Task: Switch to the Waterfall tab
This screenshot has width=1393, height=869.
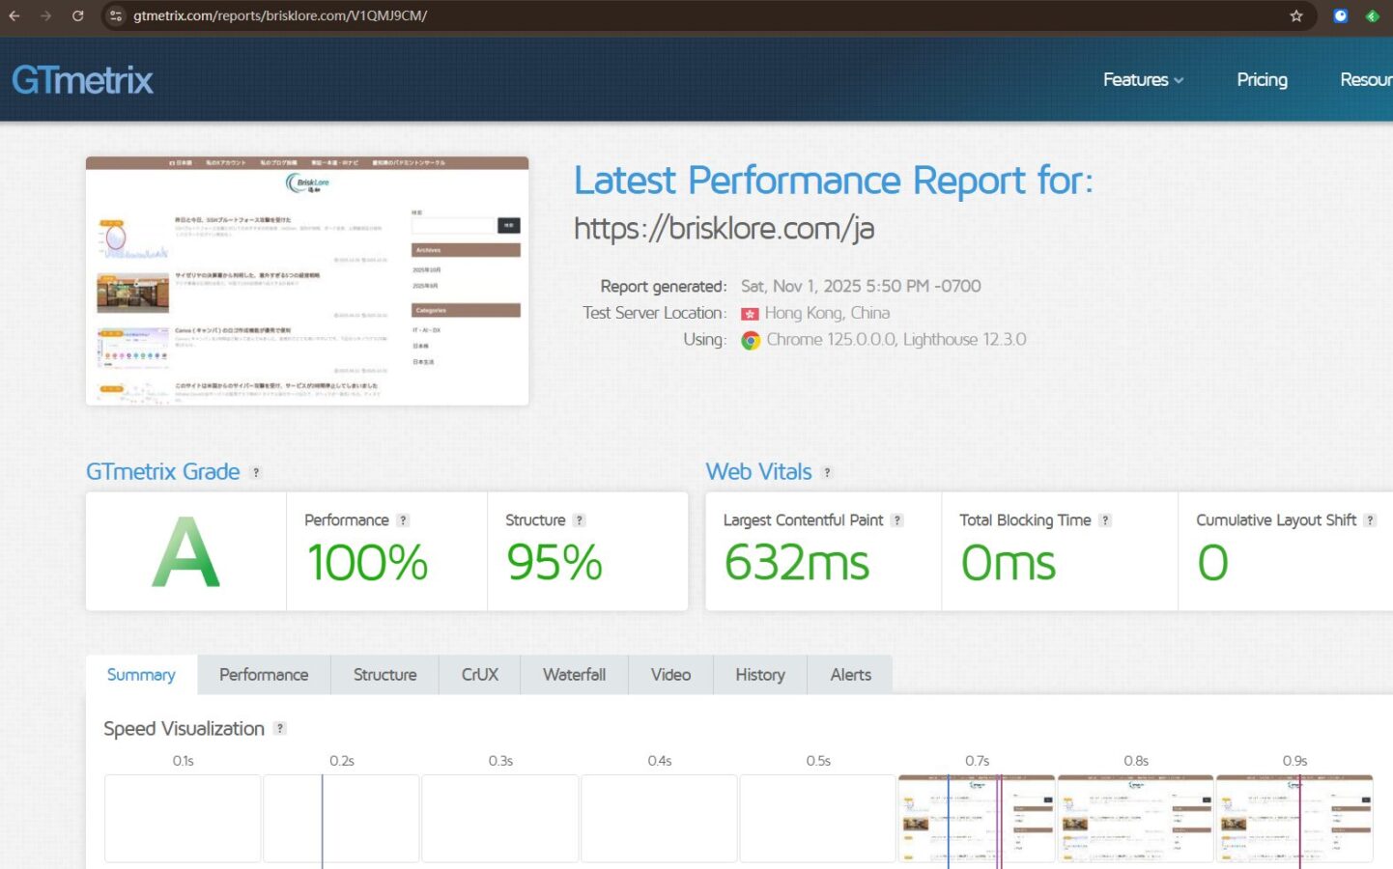Action: 574,675
